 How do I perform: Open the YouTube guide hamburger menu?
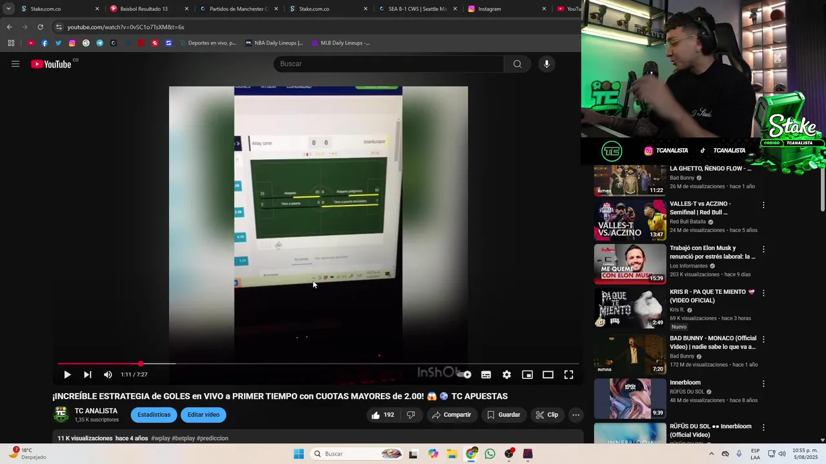point(15,64)
